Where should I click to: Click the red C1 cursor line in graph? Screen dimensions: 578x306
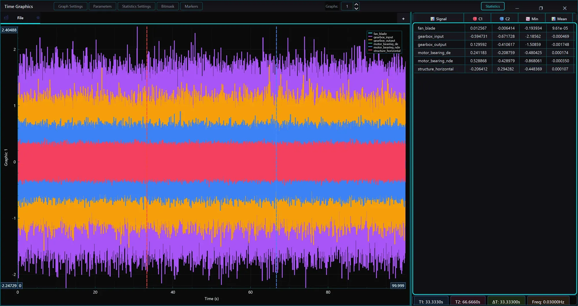click(147, 157)
